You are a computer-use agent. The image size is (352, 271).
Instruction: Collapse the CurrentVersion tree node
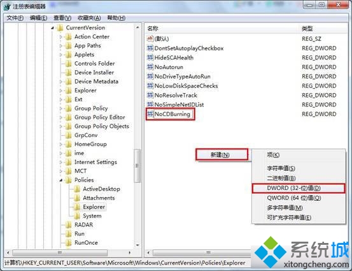[x=52, y=28]
